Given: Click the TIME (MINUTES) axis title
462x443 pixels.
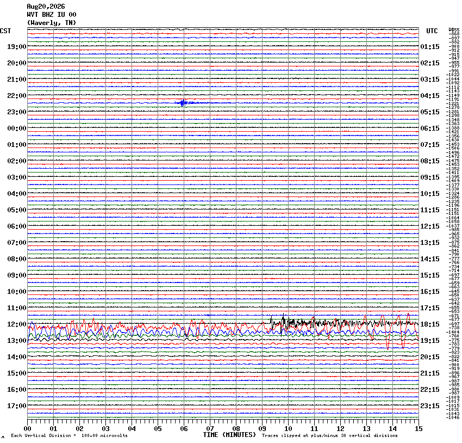Looking at the screenshot, I should (229, 435).
